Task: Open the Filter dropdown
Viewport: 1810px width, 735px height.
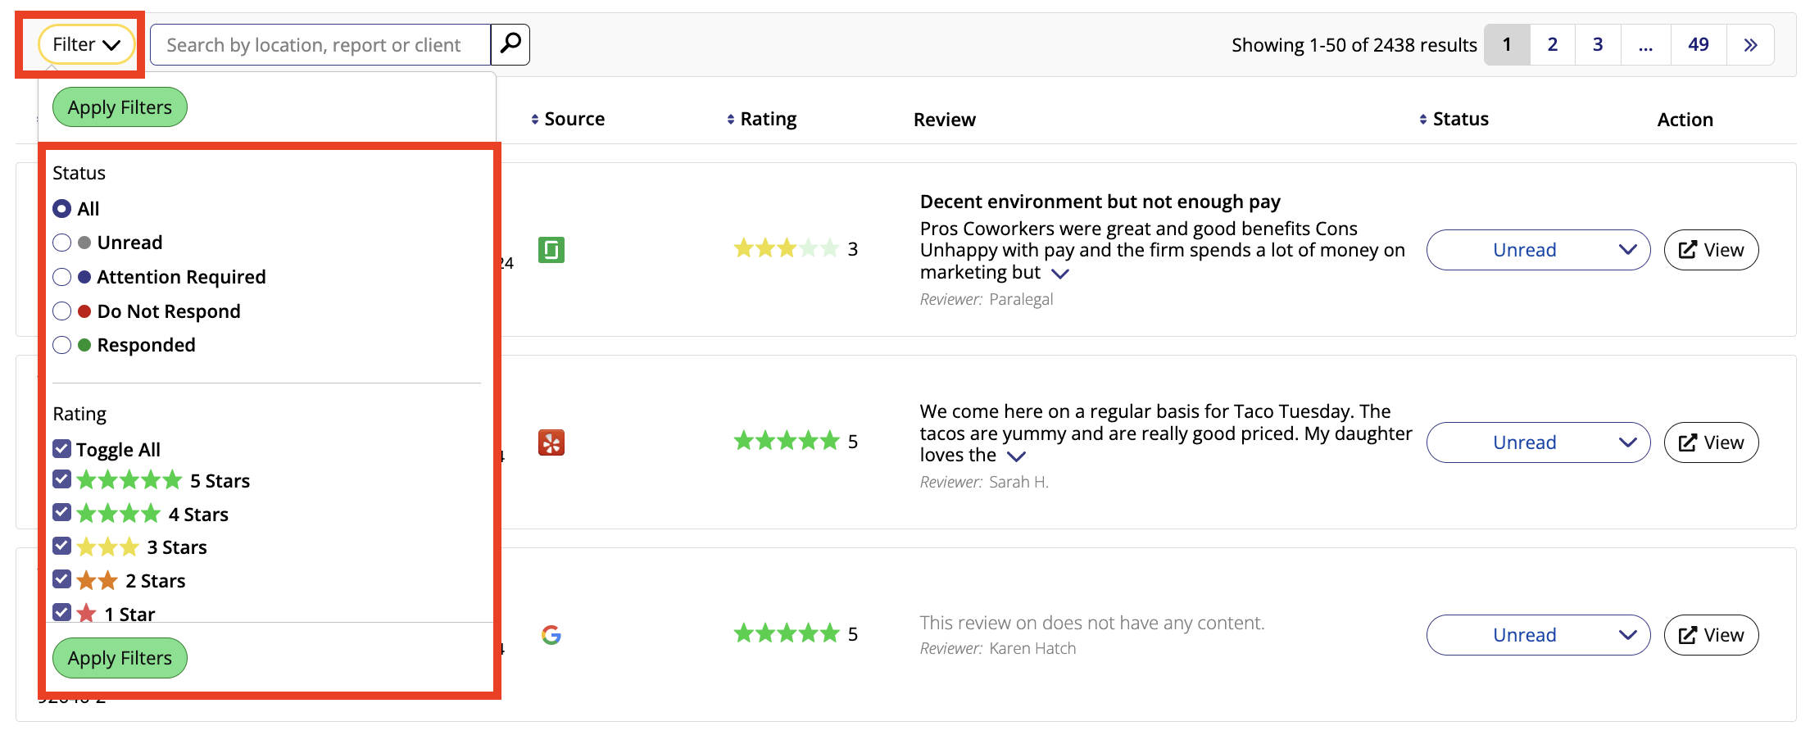Action: (x=86, y=45)
